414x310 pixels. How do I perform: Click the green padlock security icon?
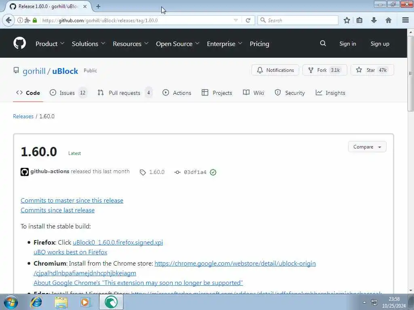(35, 20)
